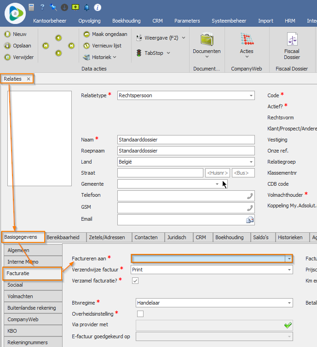Toggle the Verzamel facturatie checkbox
Viewport: 317px width, 347px height.
tap(135, 280)
